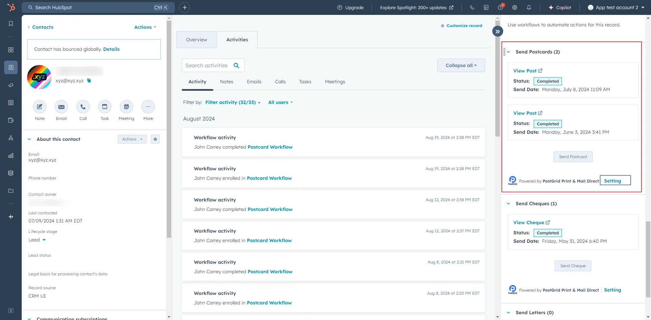
Task: Open the Commerce wallet icon
Action: 11,120
